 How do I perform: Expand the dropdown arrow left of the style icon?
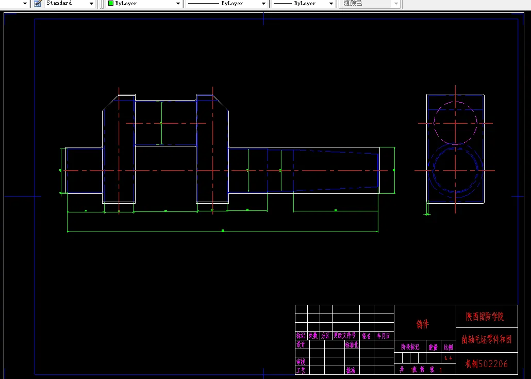25,4
